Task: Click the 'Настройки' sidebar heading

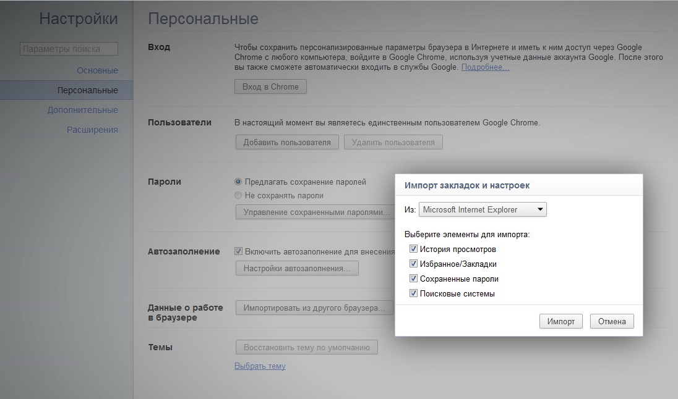Action: point(79,19)
